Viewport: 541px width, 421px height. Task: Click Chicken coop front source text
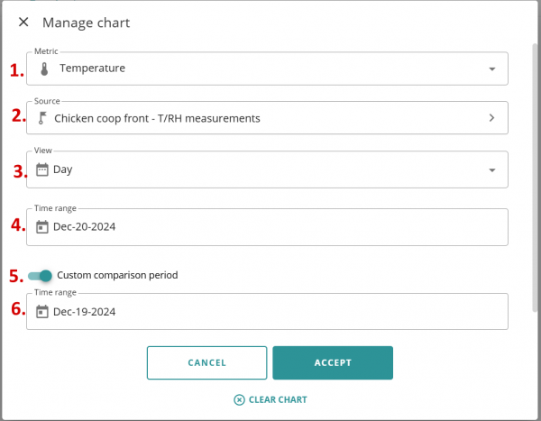click(157, 118)
